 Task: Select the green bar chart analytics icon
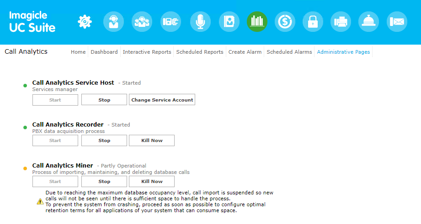click(257, 21)
